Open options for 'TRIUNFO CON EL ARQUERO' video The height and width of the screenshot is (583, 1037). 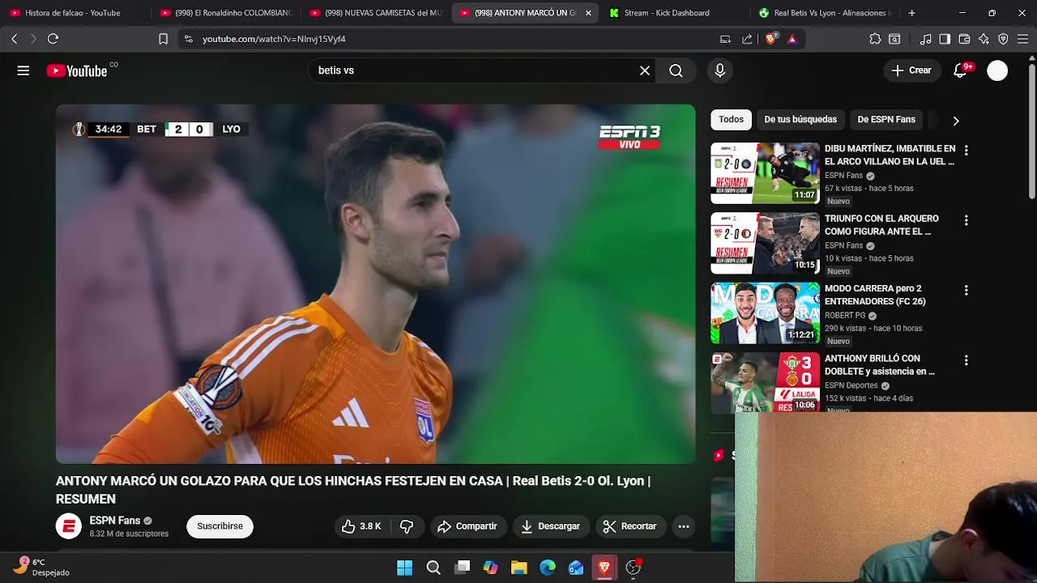tap(966, 220)
